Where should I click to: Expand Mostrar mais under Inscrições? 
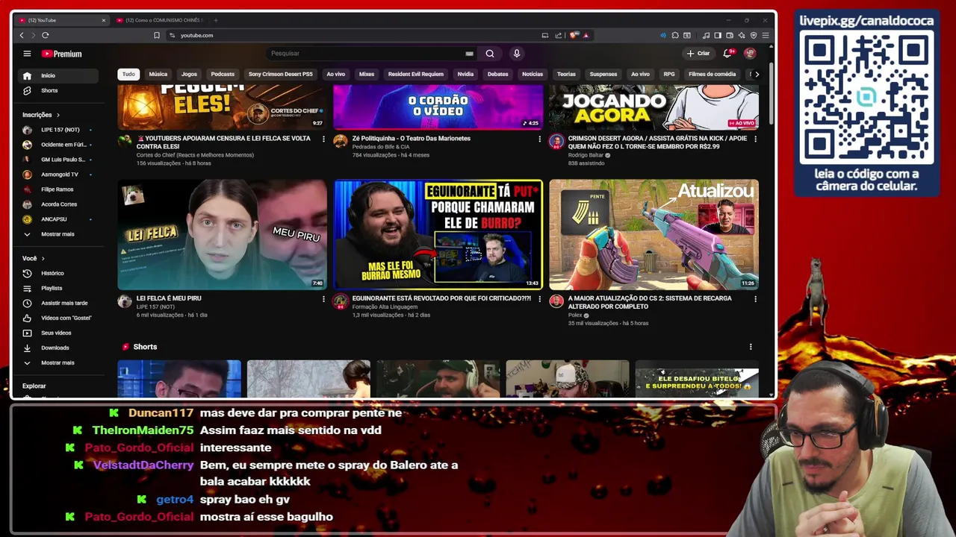coord(58,234)
